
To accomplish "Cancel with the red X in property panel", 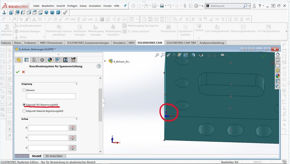I will coord(23,72).
